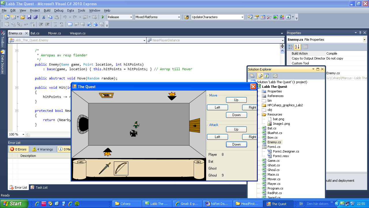
Task: Open the Tools menu
Action: pos(82,10)
